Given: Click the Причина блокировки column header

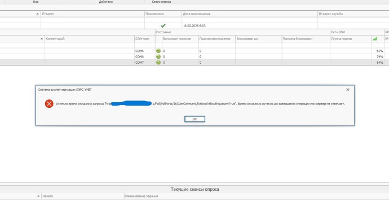Looking at the screenshot, I should point(306,39).
